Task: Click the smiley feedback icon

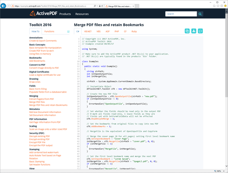Action: (225, 6)
